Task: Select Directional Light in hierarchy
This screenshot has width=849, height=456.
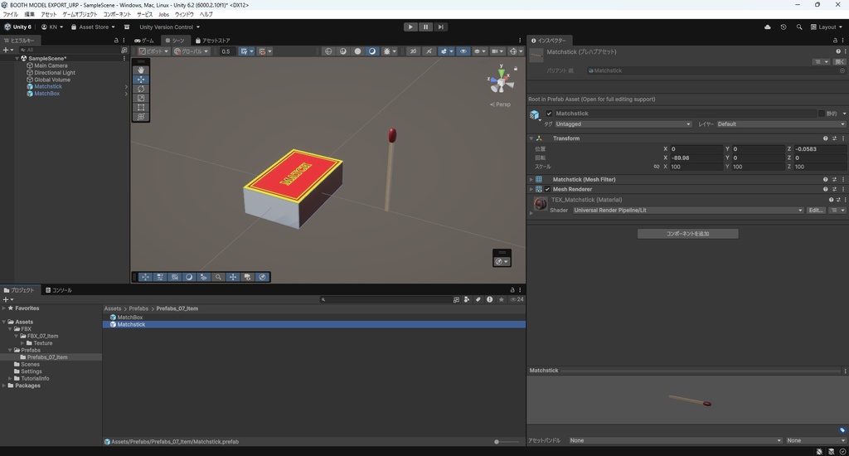Action: pos(55,73)
